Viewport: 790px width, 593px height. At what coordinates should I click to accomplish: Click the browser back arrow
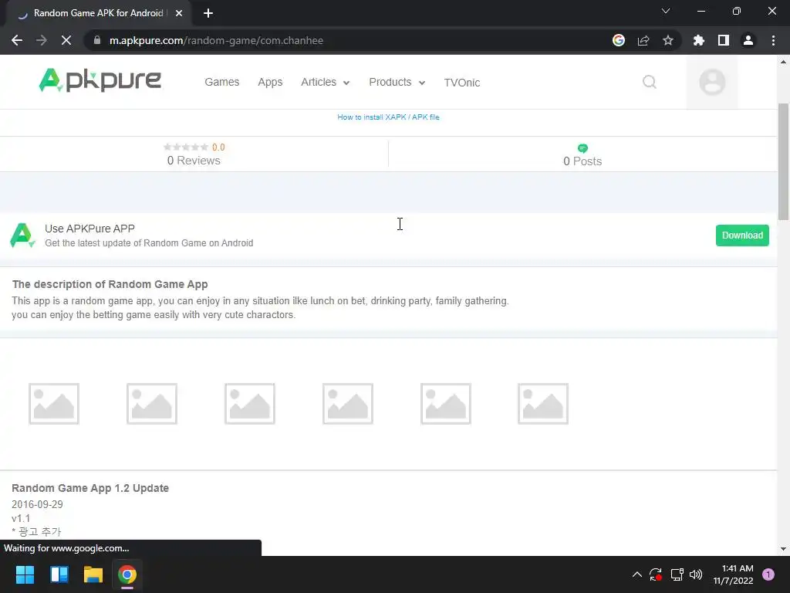17,40
